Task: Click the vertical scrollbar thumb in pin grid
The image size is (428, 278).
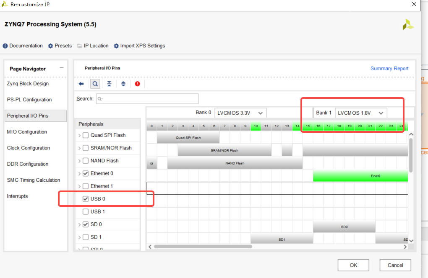Action: (x=411, y=155)
